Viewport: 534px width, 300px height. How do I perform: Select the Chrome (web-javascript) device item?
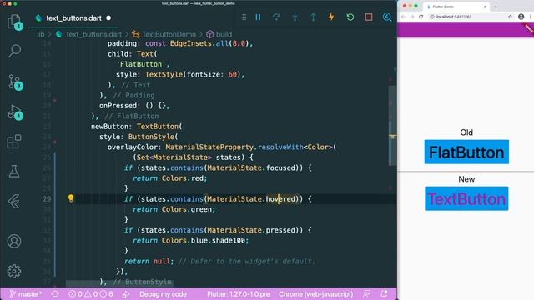point(315,294)
